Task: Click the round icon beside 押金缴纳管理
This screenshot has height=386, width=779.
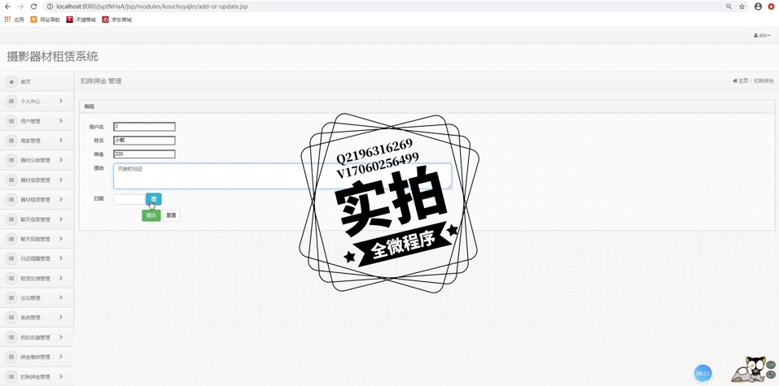Action: [x=11, y=357]
